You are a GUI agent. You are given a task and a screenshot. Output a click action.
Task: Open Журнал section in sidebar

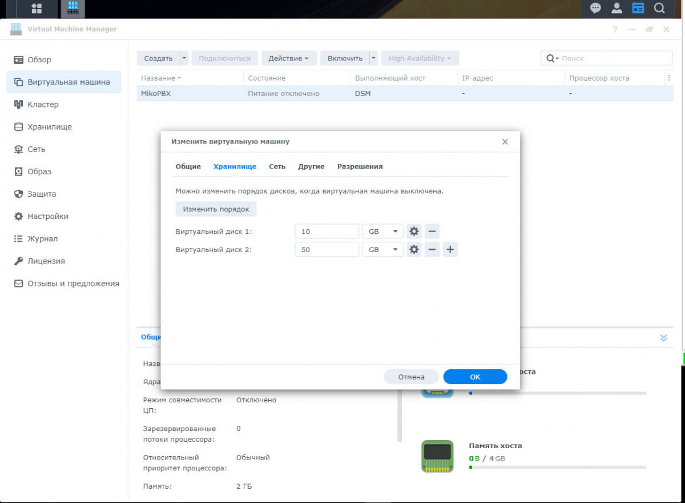pyautogui.click(x=64, y=238)
